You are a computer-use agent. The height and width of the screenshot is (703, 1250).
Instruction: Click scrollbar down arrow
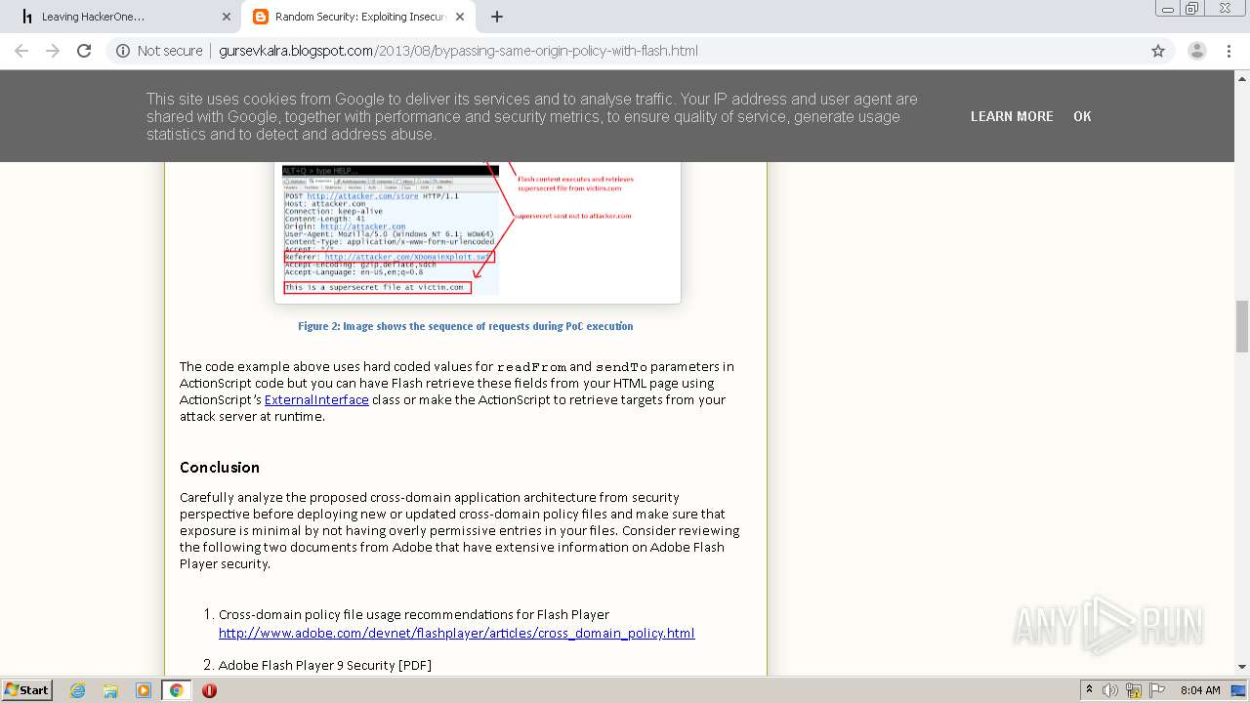pyautogui.click(x=1242, y=667)
